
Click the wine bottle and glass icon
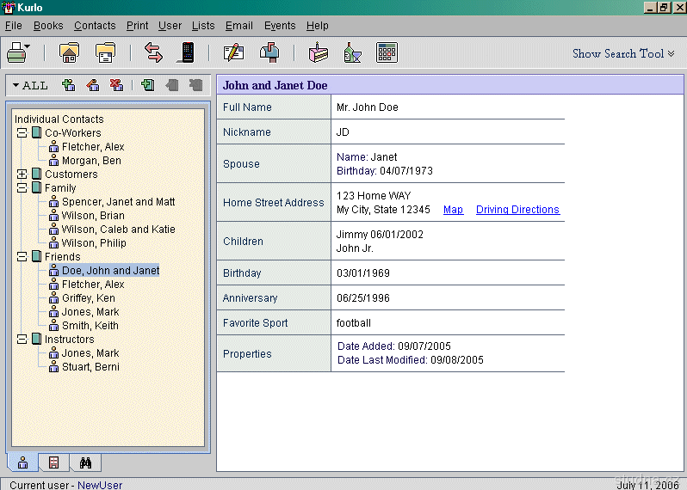[x=352, y=53]
